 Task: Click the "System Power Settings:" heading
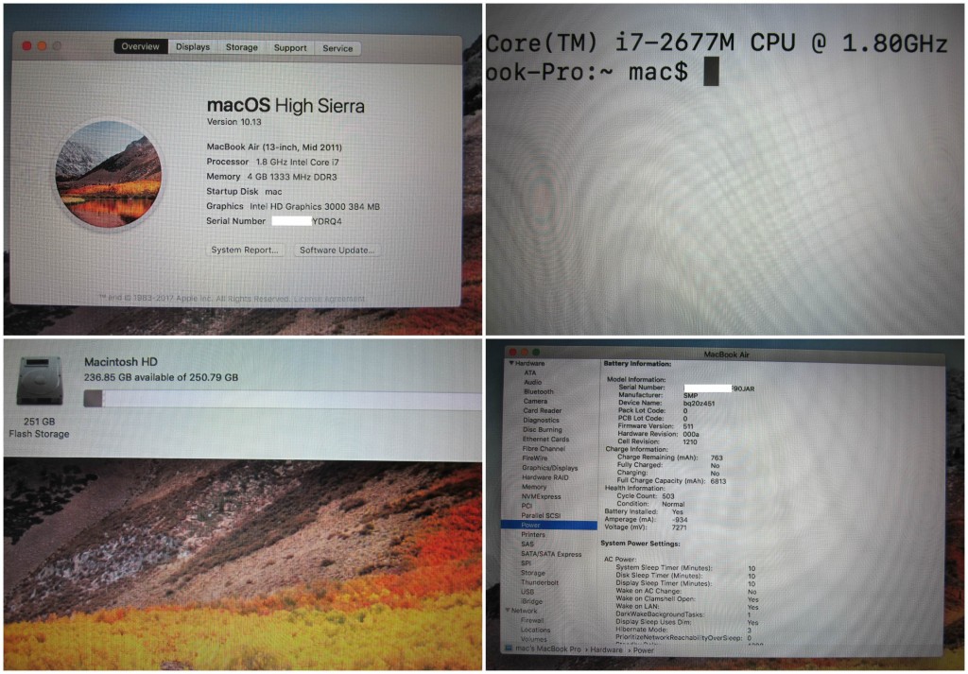click(x=640, y=544)
